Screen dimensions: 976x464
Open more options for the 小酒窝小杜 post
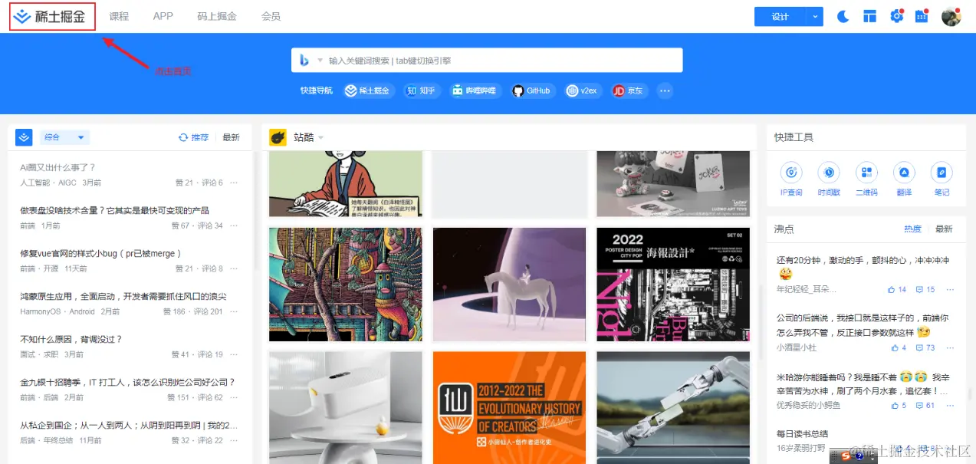tap(950, 347)
